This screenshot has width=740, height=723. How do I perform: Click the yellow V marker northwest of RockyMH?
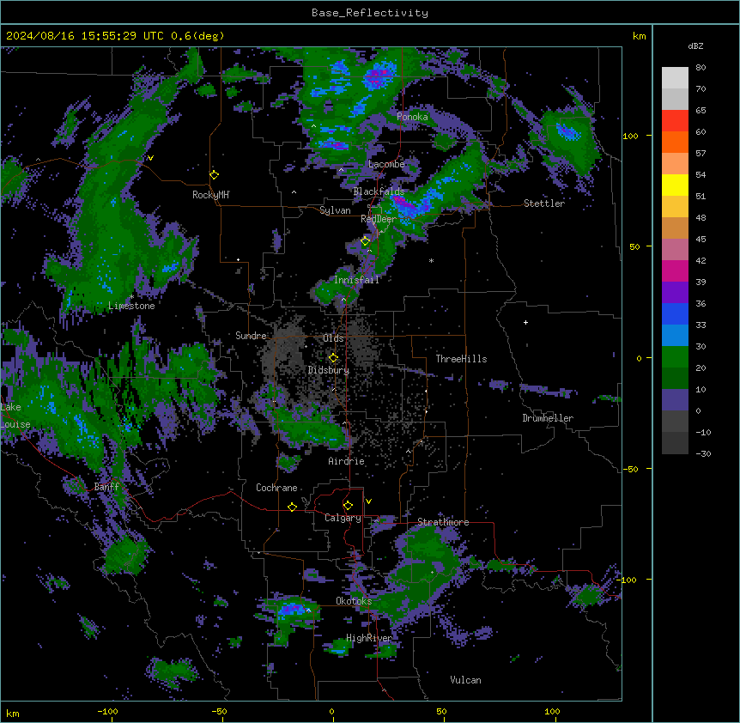150,158
